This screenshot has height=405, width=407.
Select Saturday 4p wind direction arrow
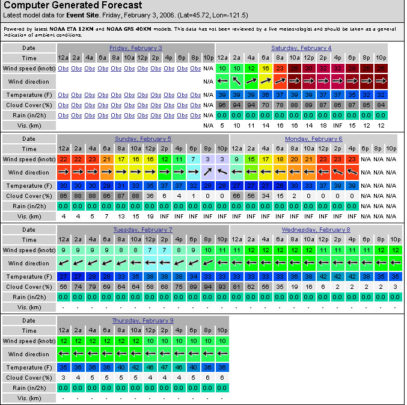click(338, 81)
